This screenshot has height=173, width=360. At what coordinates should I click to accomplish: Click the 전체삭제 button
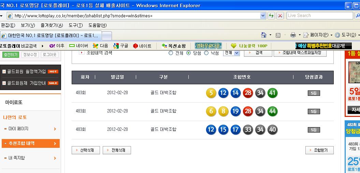[117, 150]
